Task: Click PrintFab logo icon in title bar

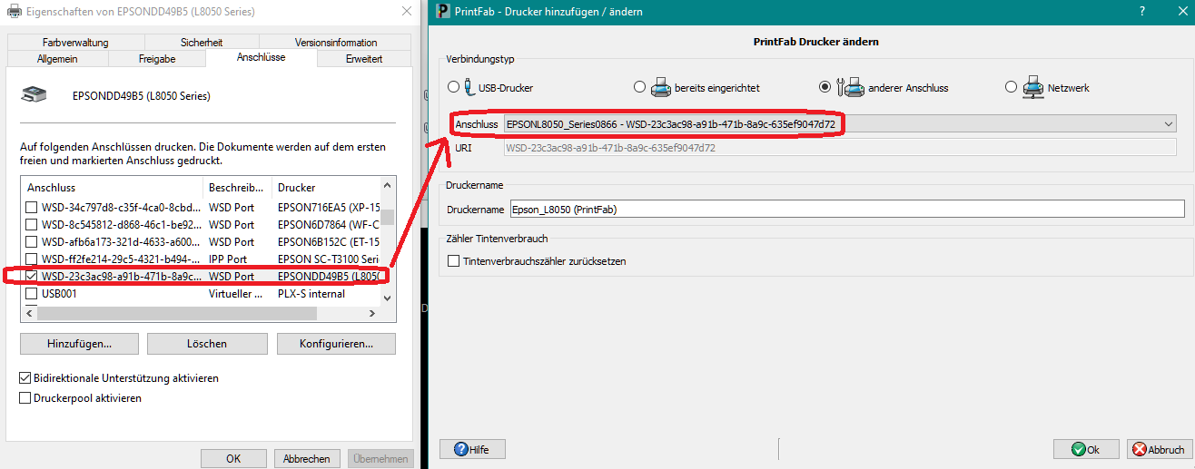Action: pyautogui.click(x=443, y=11)
